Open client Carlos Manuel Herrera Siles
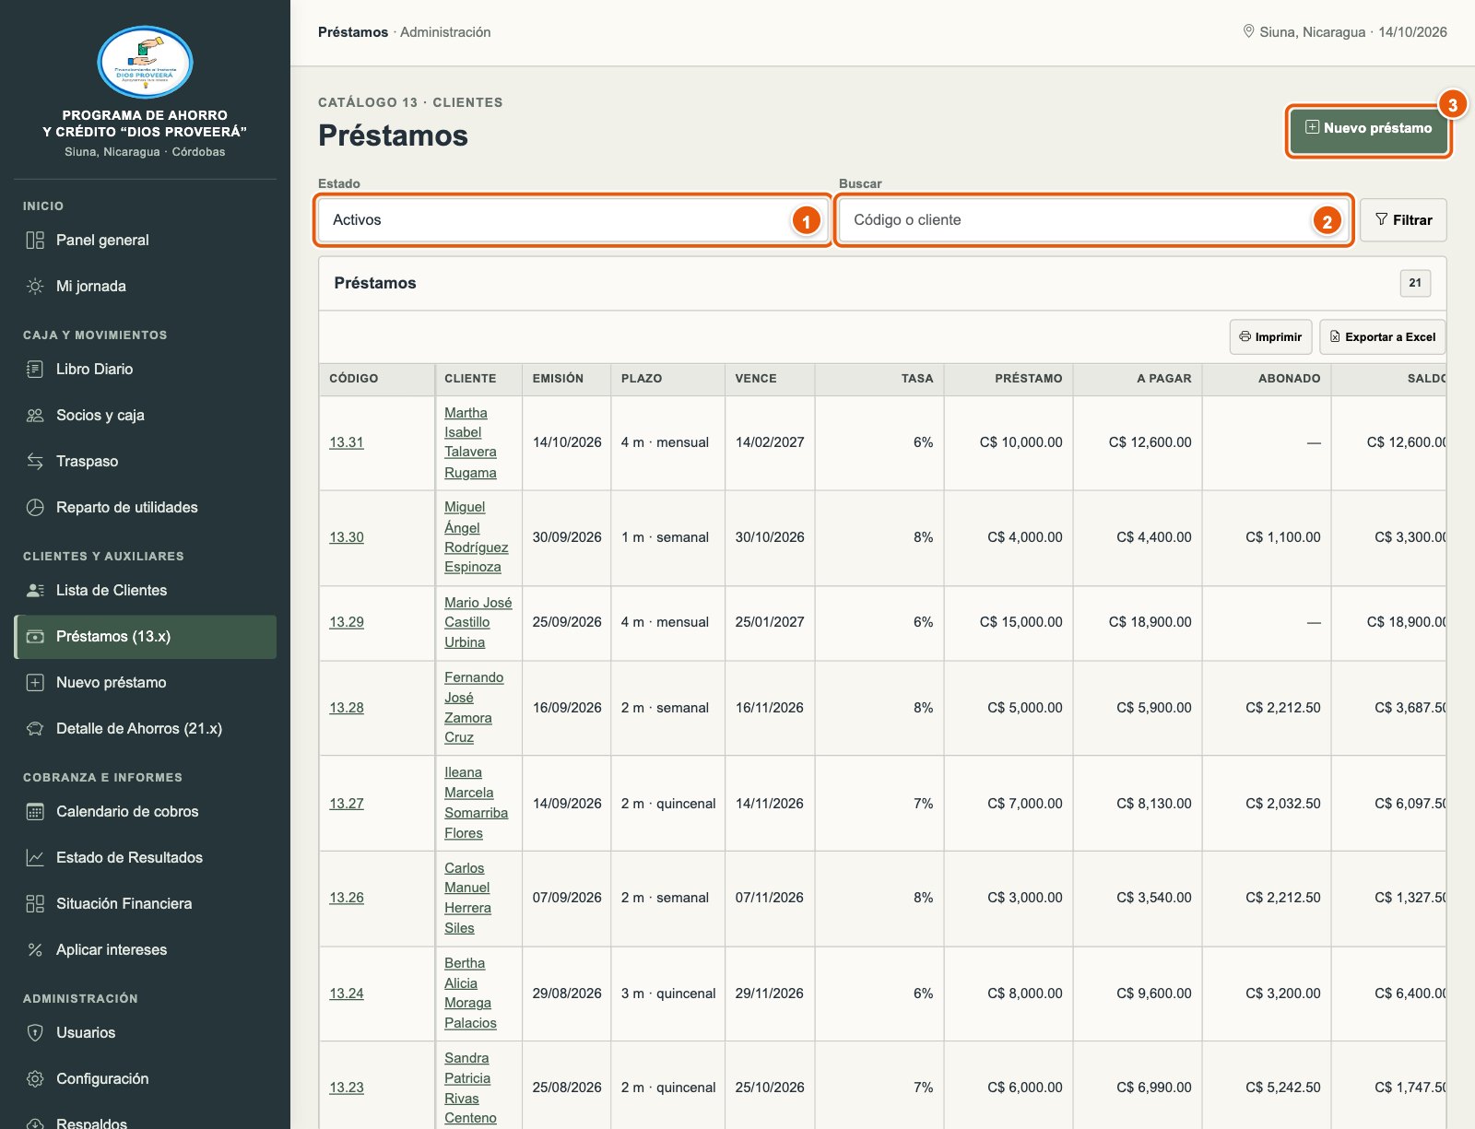Image resolution: width=1475 pixels, height=1129 pixels. coord(467,899)
